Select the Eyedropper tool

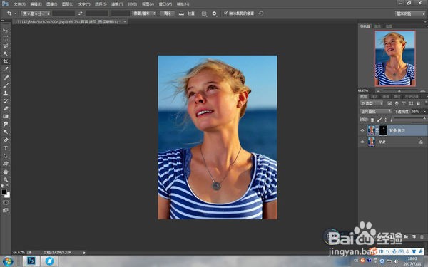coord(6,69)
